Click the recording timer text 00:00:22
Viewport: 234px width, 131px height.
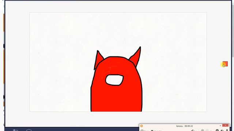coord(189,126)
